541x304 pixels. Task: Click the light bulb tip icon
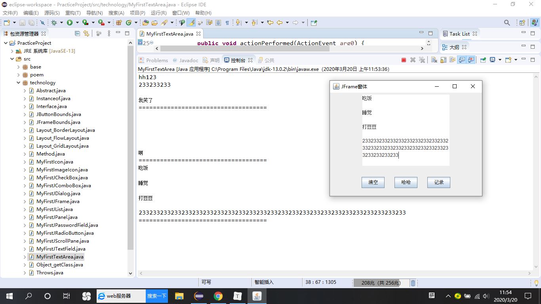pos(537,283)
